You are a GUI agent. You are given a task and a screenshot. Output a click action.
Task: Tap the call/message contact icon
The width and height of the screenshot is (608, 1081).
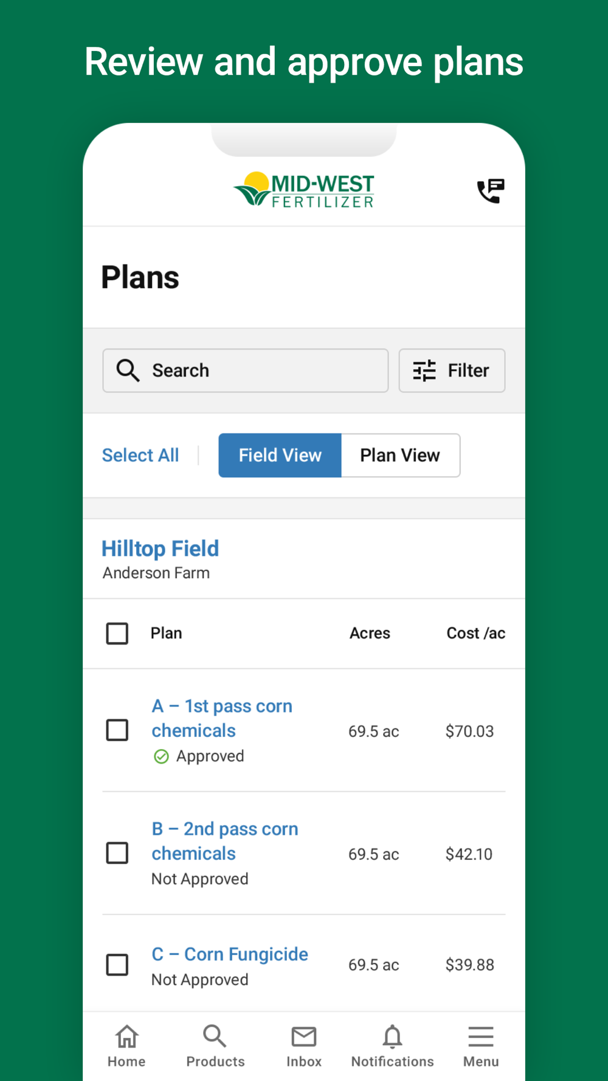pyautogui.click(x=491, y=191)
